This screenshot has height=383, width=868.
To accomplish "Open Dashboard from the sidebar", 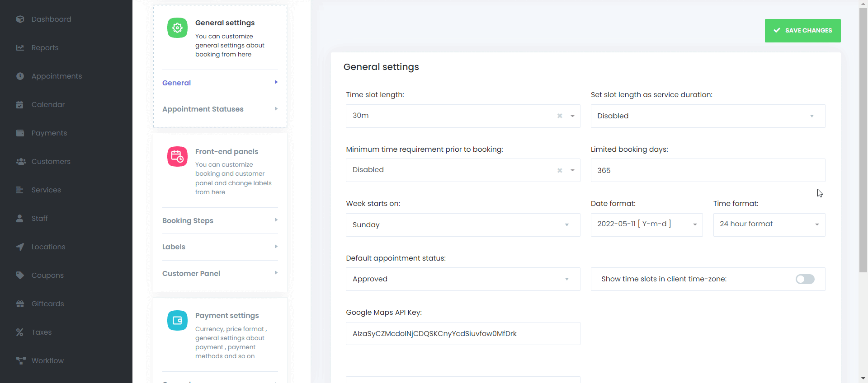I will 51,19.
